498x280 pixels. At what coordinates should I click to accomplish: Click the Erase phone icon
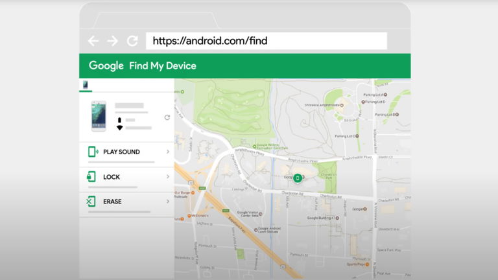point(91,202)
